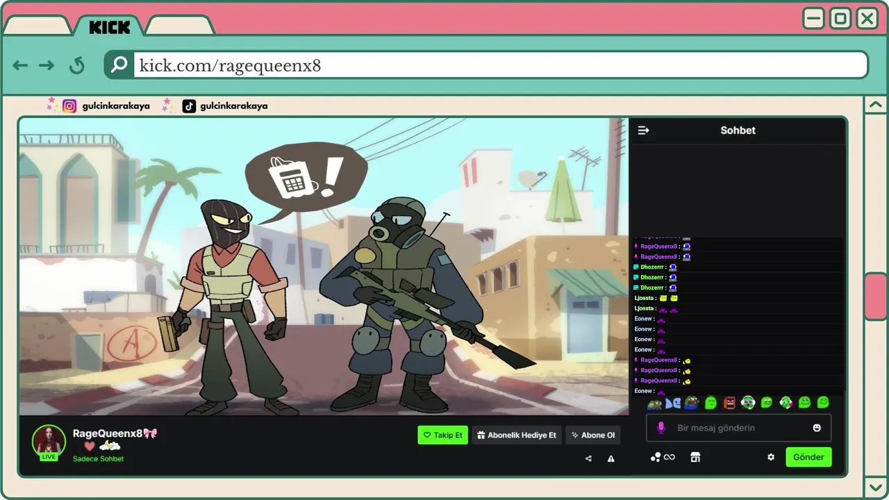The image size is (889, 500).
Task: Send the message with Gönder
Action: point(808,457)
